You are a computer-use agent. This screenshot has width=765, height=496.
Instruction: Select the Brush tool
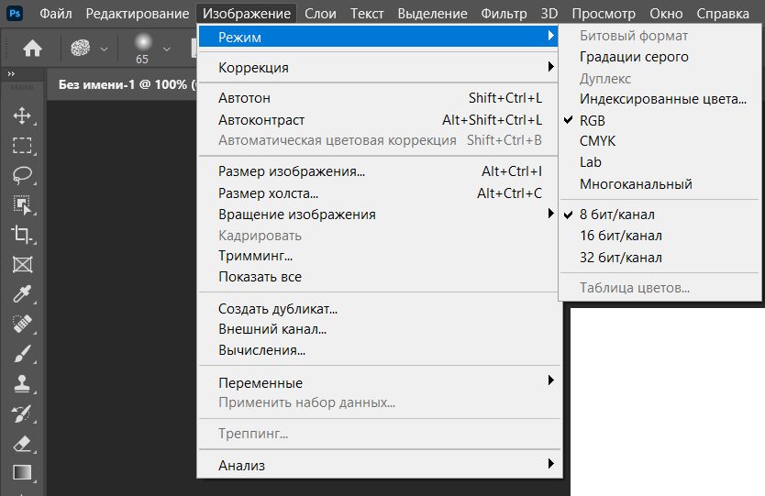[22, 353]
